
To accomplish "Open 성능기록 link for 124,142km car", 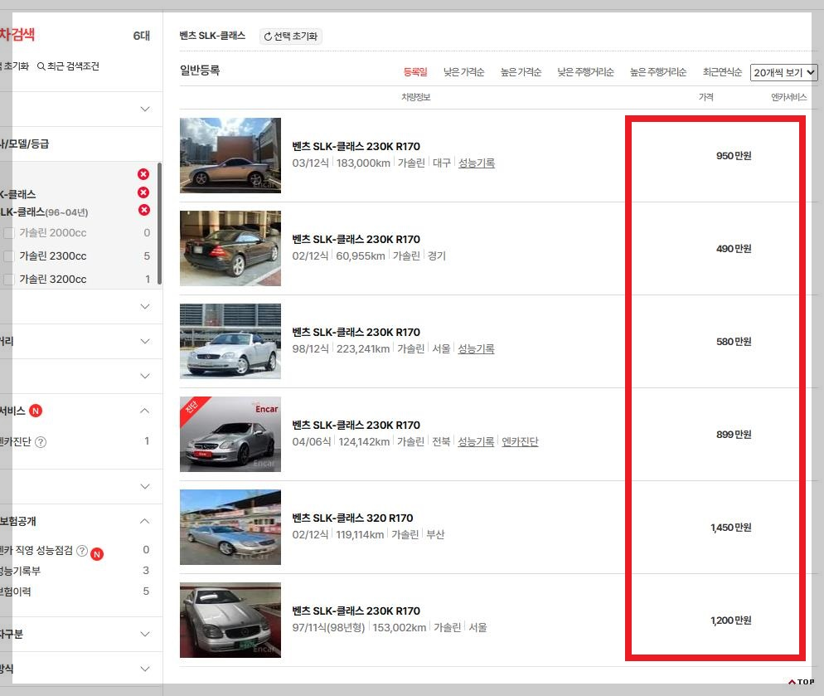I will click(x=476, y=442).
